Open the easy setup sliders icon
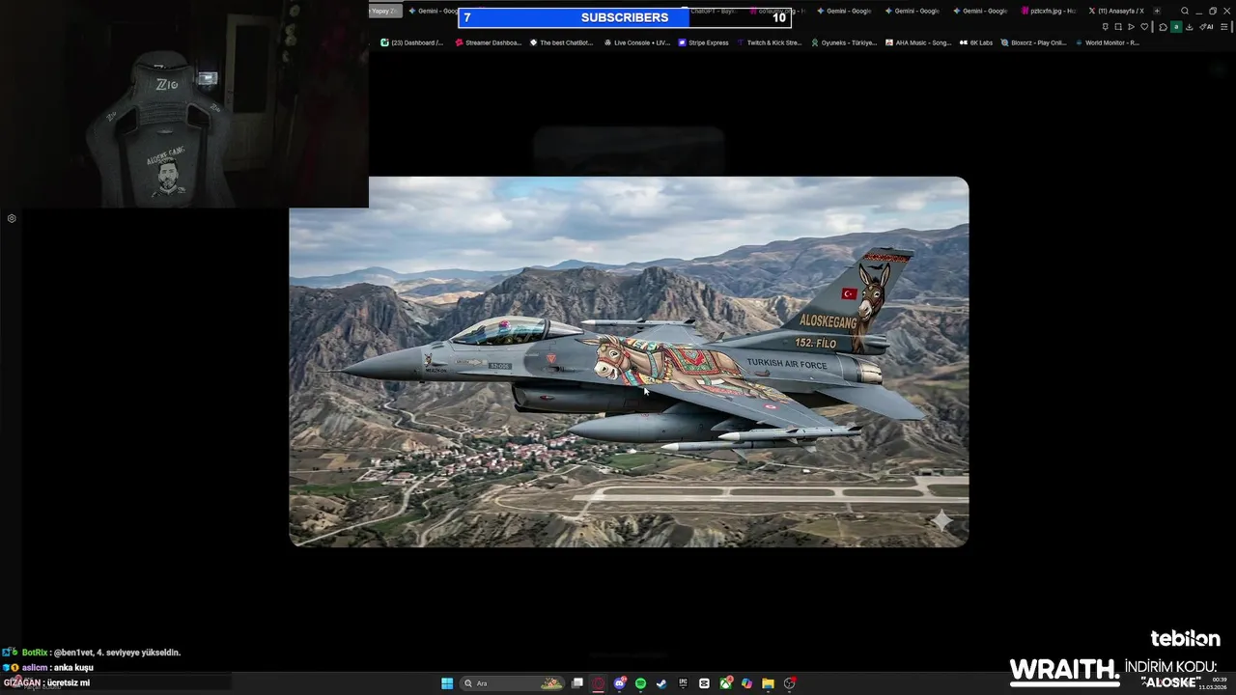 tap(1224, 27)
